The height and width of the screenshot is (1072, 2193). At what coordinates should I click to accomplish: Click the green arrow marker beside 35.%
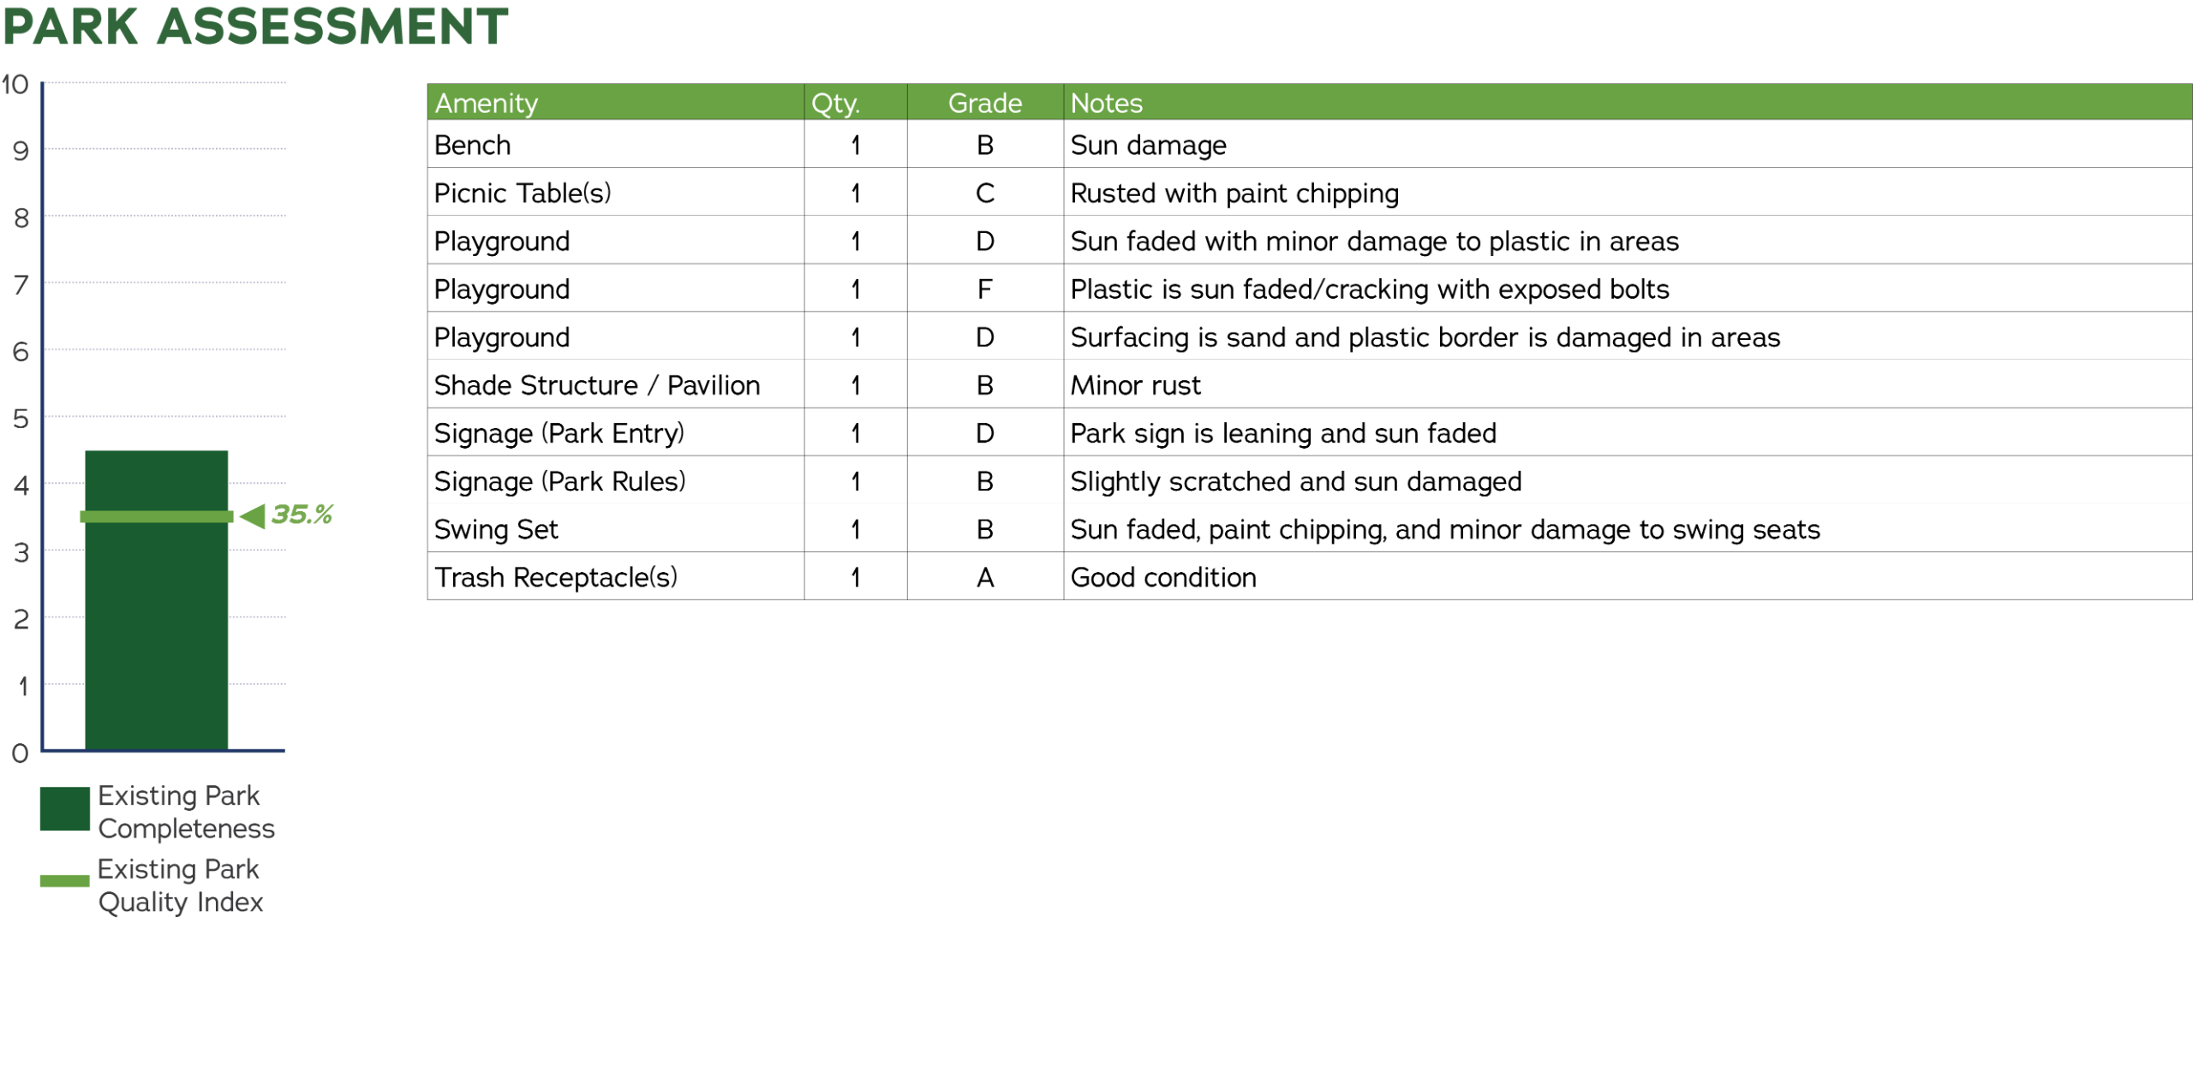[x=253, y=515]
